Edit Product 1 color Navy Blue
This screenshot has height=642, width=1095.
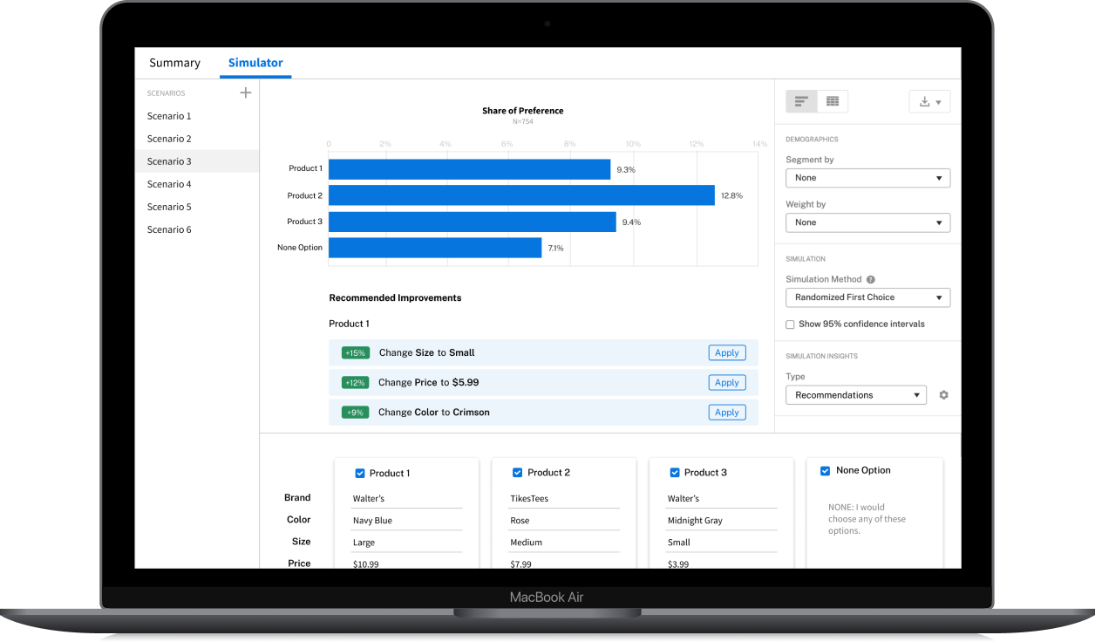(x=406, y=521)
